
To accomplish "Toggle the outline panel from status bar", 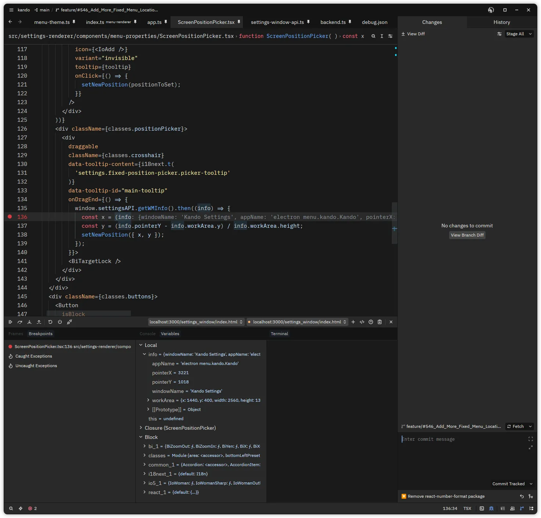I will tap(503, 508).
